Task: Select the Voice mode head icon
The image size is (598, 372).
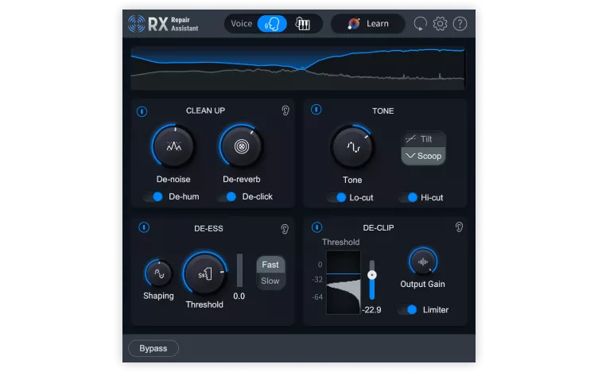Action: tap(272, 24)
